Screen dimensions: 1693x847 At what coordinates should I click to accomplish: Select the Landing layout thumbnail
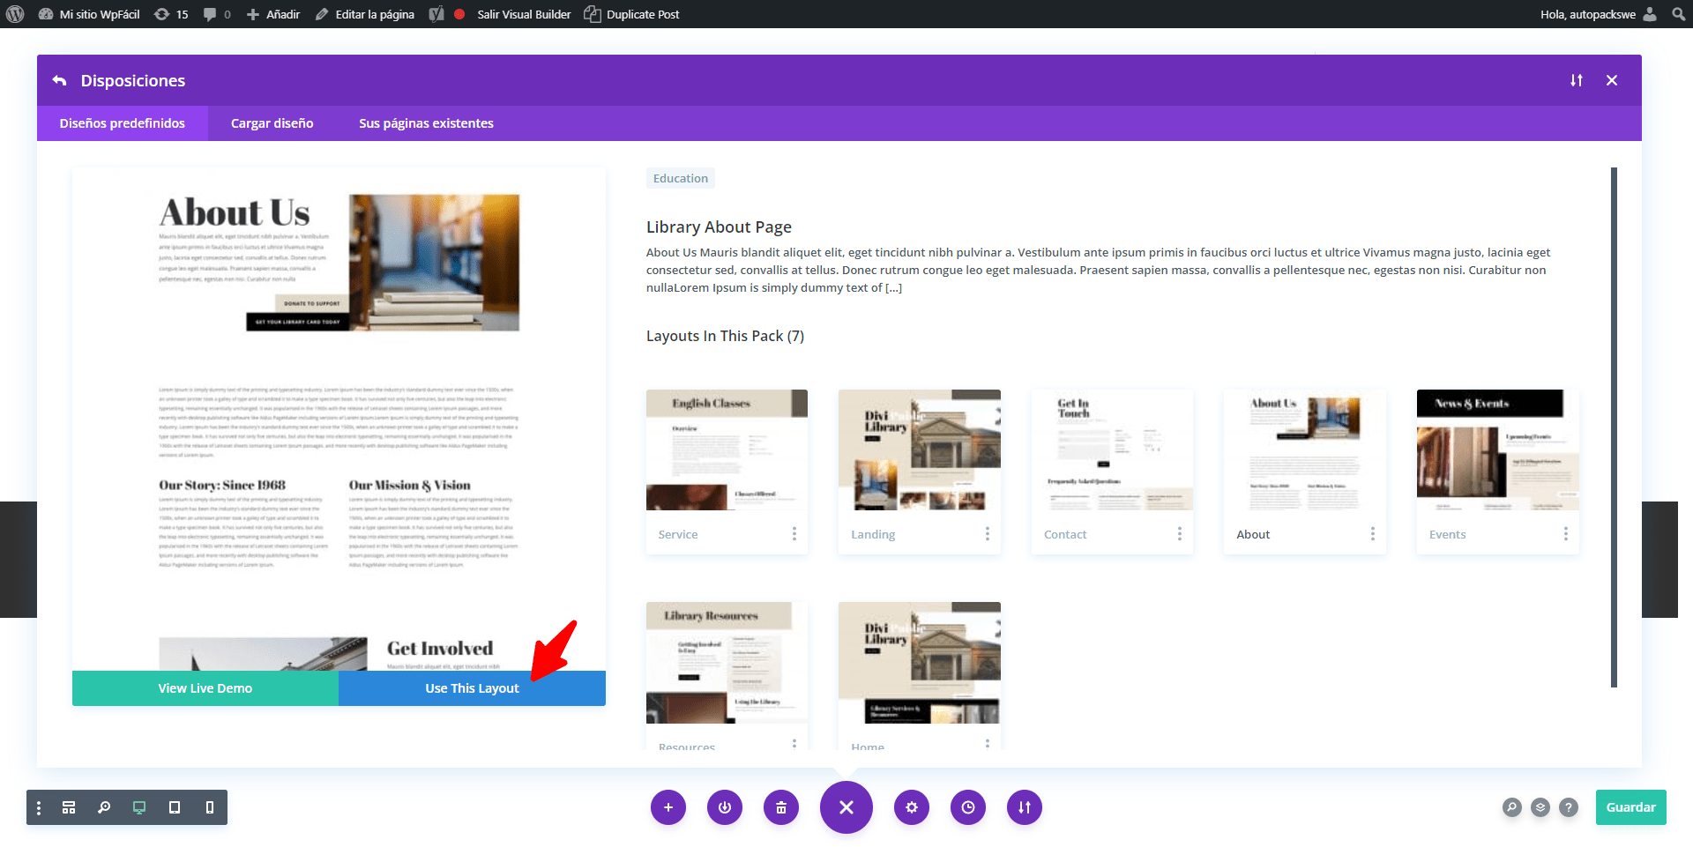pyautogui.click(x=920, y=450)
